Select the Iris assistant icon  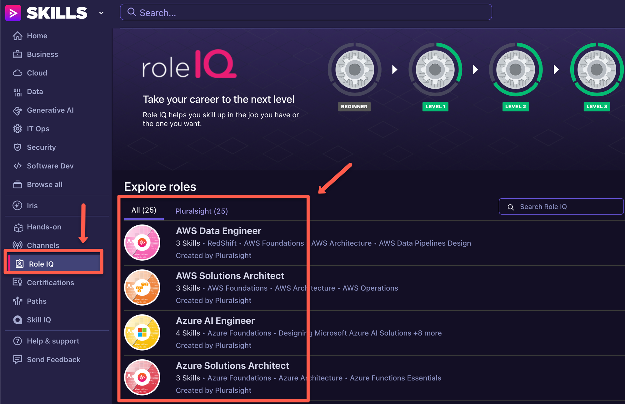[x=18, y=205]
